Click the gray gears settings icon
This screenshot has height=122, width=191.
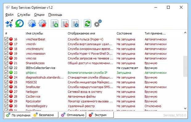point(98,23)
